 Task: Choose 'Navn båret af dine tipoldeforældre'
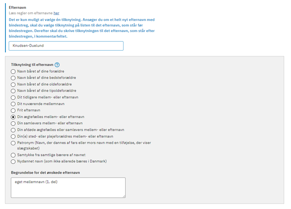[x=13, y=91]
